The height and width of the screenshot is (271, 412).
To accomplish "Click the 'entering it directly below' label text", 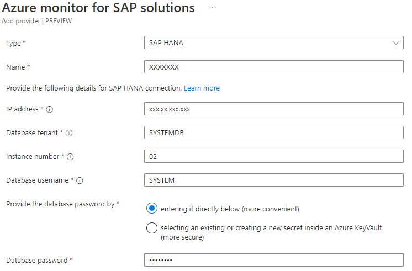I will pyautogui.click(x=230, y=209).
